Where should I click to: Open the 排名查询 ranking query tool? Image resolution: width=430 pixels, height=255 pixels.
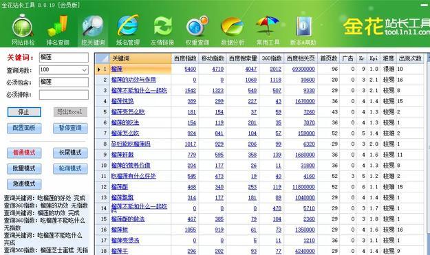[x=58, y=30]
